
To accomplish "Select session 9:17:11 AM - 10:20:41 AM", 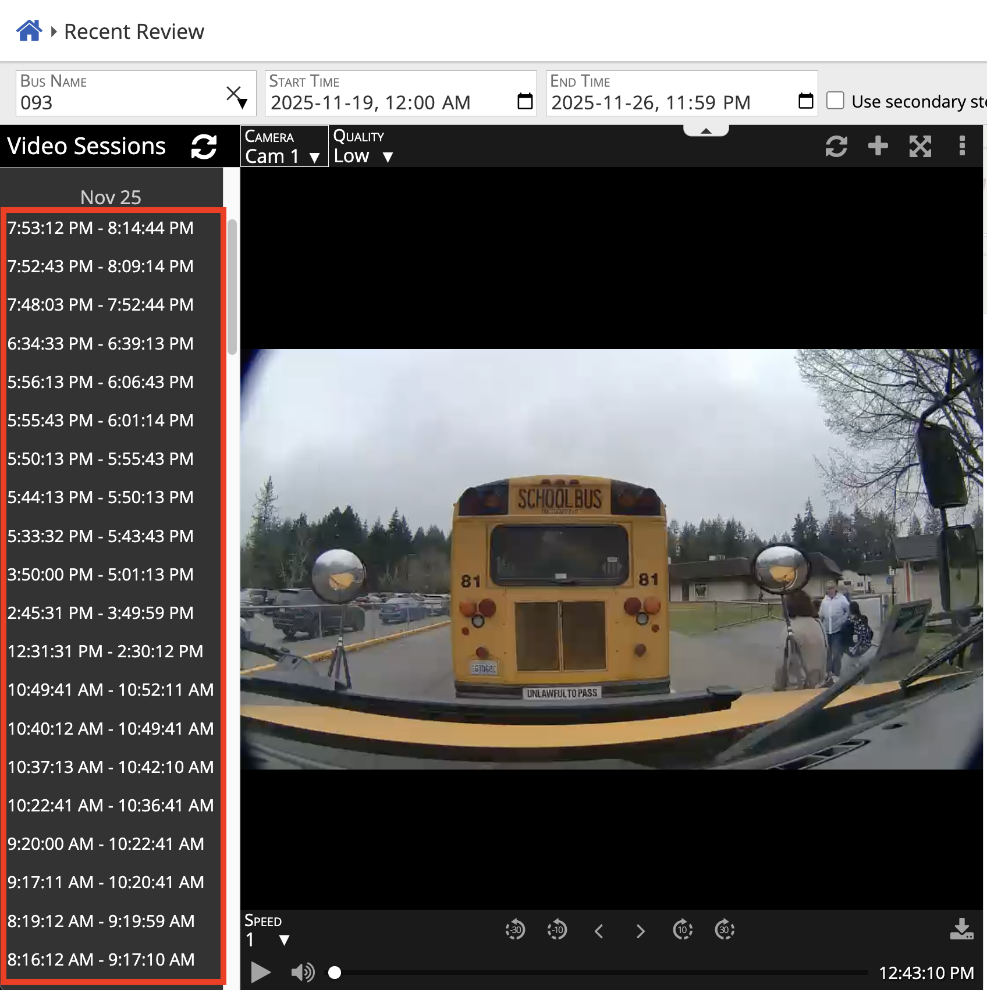I will coord(106,882).
